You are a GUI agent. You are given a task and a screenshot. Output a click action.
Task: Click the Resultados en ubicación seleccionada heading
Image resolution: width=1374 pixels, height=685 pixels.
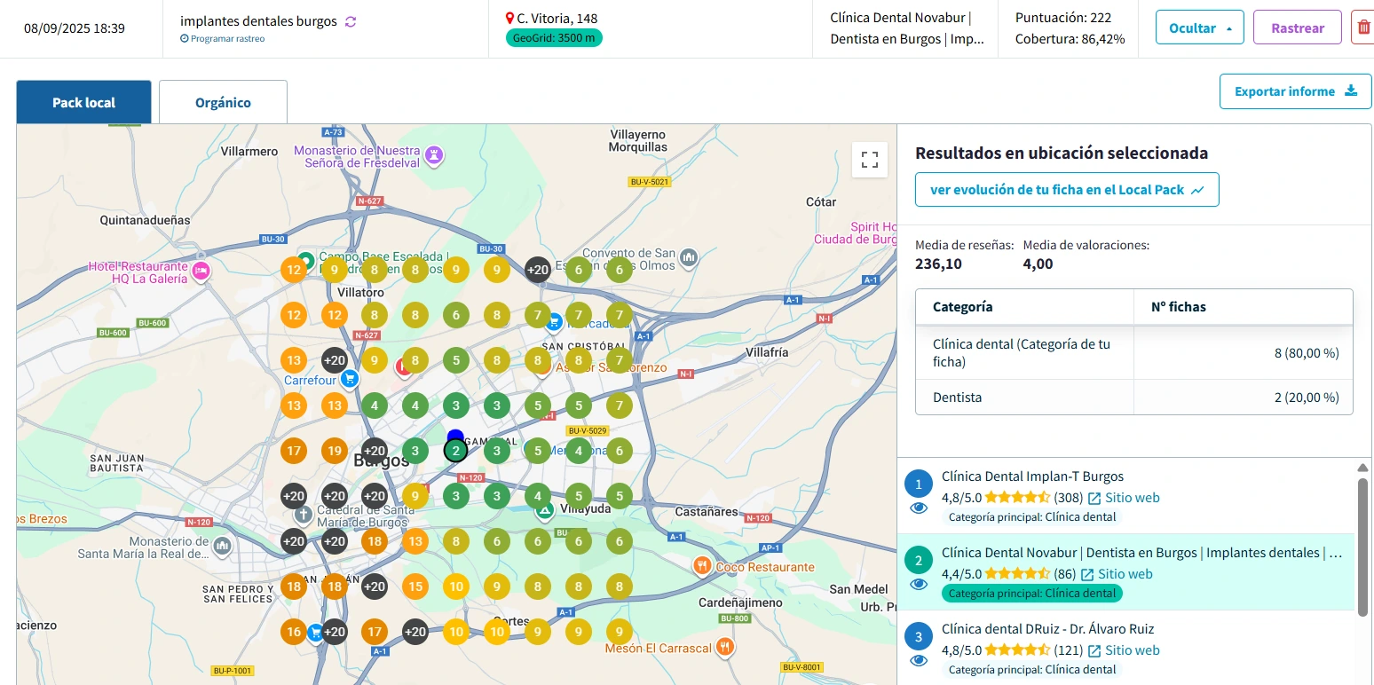[1062, 154]
